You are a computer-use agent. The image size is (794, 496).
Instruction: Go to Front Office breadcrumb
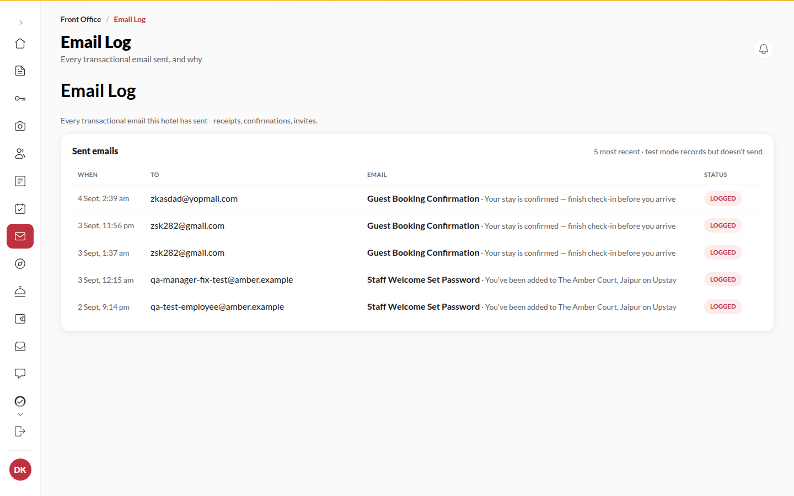click(81, 19)
